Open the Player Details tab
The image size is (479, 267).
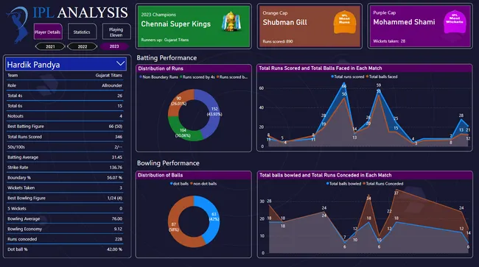tap(48, 32)
